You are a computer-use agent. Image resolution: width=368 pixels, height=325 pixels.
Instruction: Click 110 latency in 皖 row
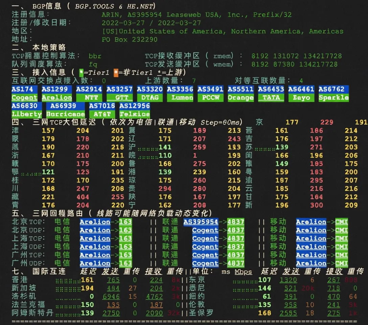click(165, 155)
